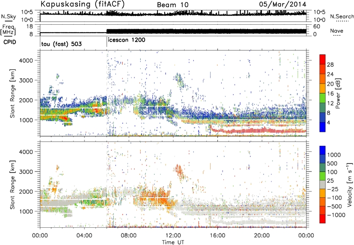354x245 pixels.
Task: Click the -1000 tick on velocity colorbar
Action: pyautogui.click(x=336, y=215)
